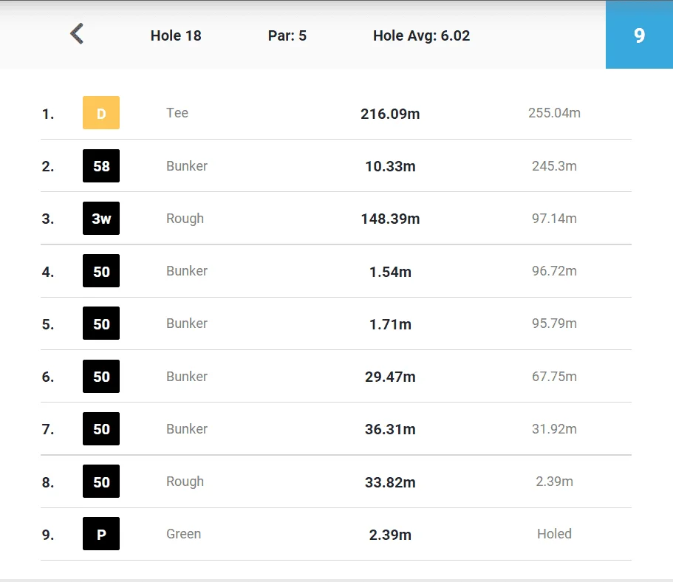The height and width of the screenshot is (582, 673).
Task: Click the shot number 9. label
Action: coord(47,535)
